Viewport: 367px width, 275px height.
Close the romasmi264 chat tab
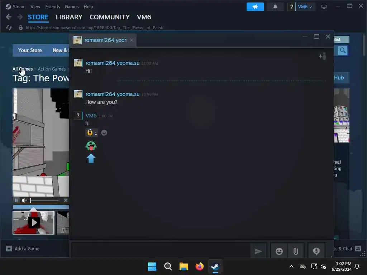(x=132, y=40)
